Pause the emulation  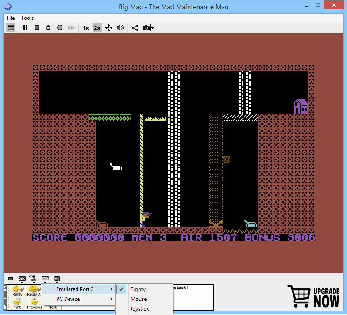25,27
